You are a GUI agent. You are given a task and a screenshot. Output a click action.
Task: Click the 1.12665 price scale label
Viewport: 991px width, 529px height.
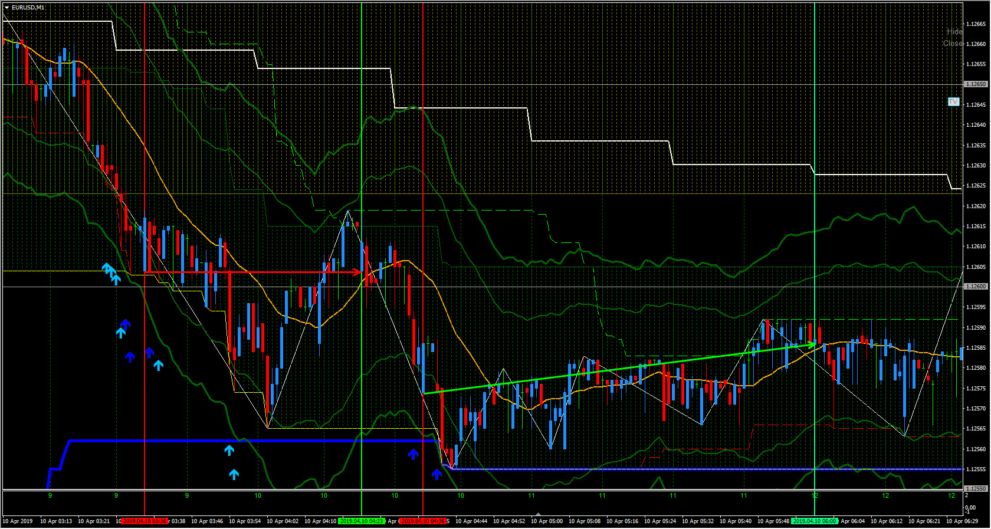tap(976, 24)
